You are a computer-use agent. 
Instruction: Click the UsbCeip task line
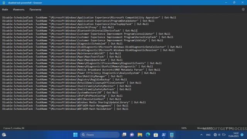click(83, 40)
